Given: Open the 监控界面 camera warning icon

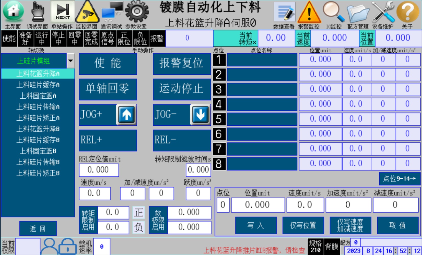Looking at the screenshot, I should [87, 12].
